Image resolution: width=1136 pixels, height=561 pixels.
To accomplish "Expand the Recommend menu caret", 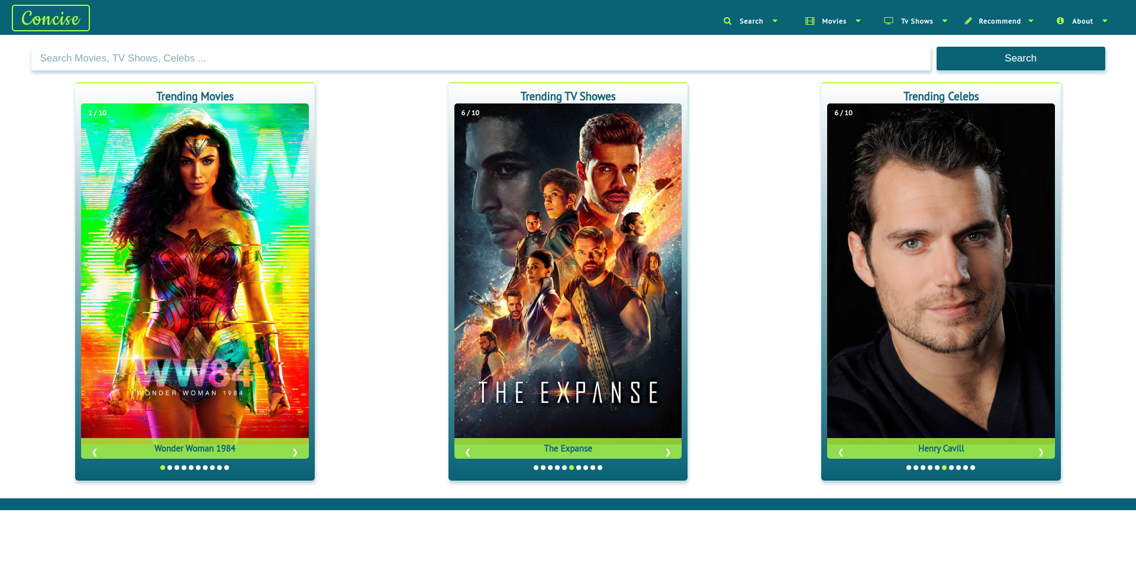I will [x=1031, y=21].
